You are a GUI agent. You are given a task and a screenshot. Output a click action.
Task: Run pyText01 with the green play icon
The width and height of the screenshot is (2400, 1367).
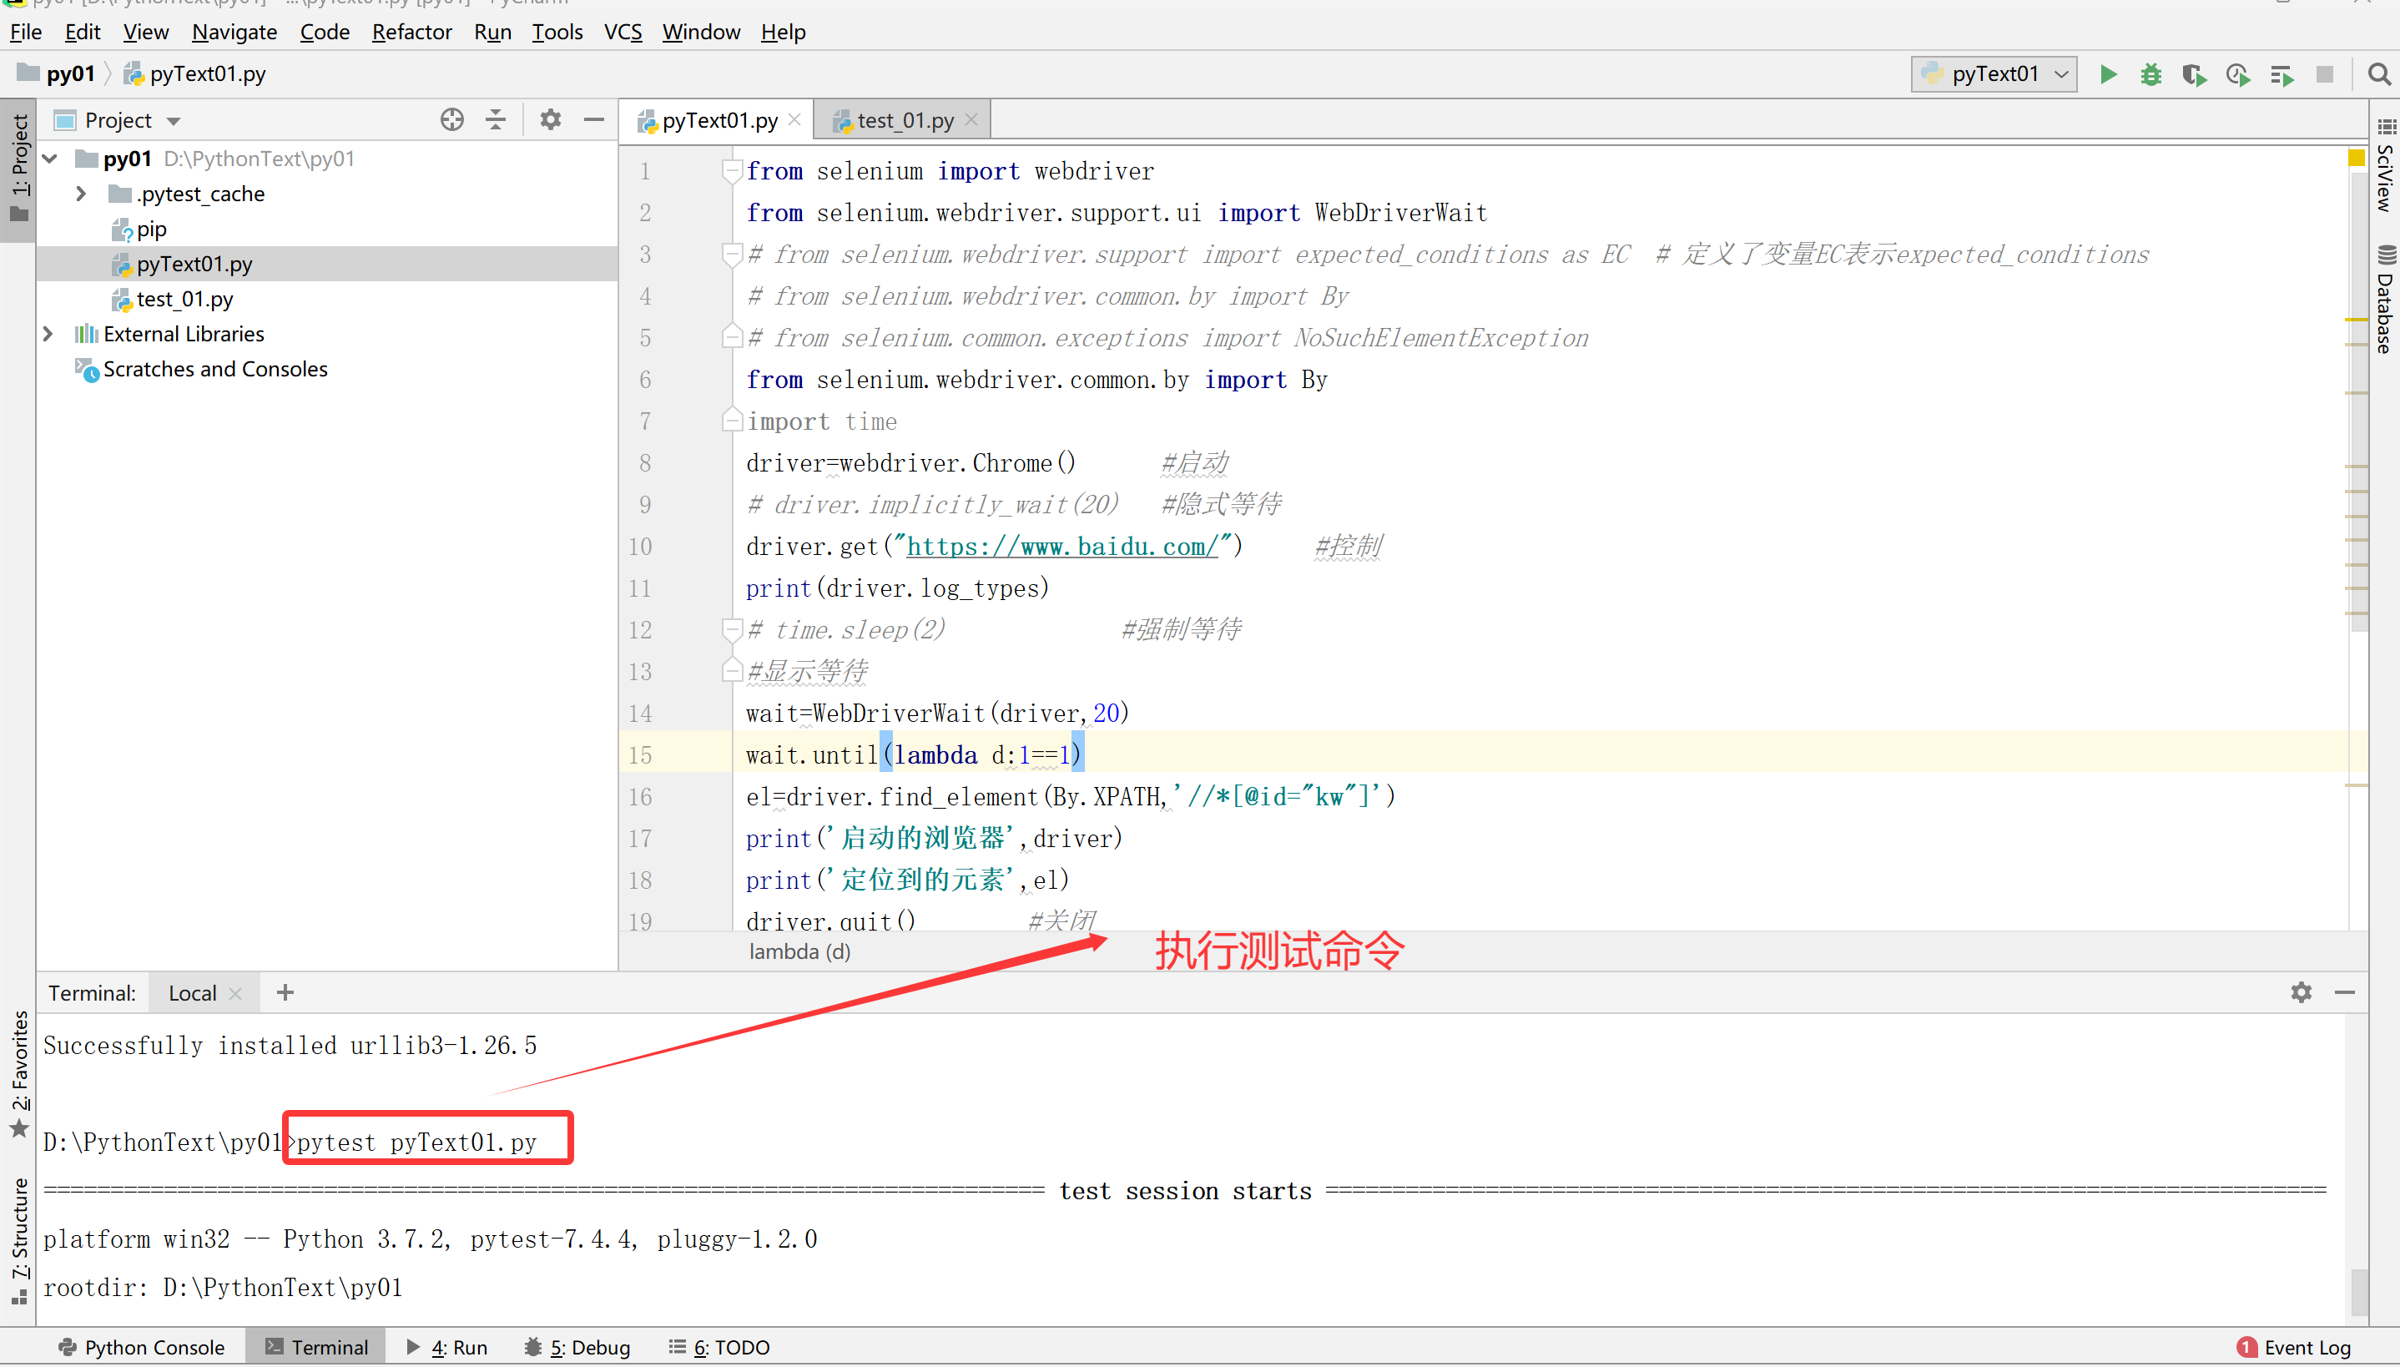coord(2108,74)
